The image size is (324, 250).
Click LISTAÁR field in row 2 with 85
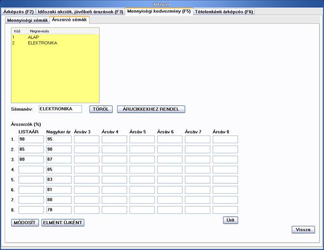coord(31,150)
